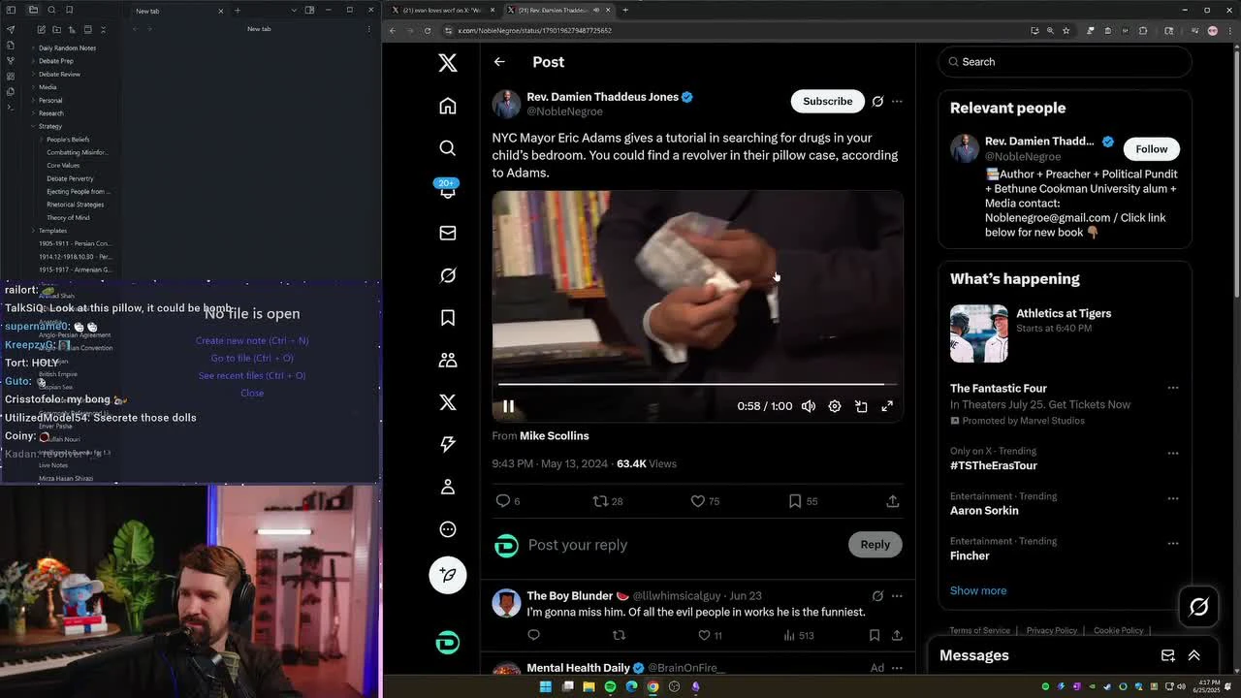
Task: Show more trending topics
Action: (x=978, y=590)
